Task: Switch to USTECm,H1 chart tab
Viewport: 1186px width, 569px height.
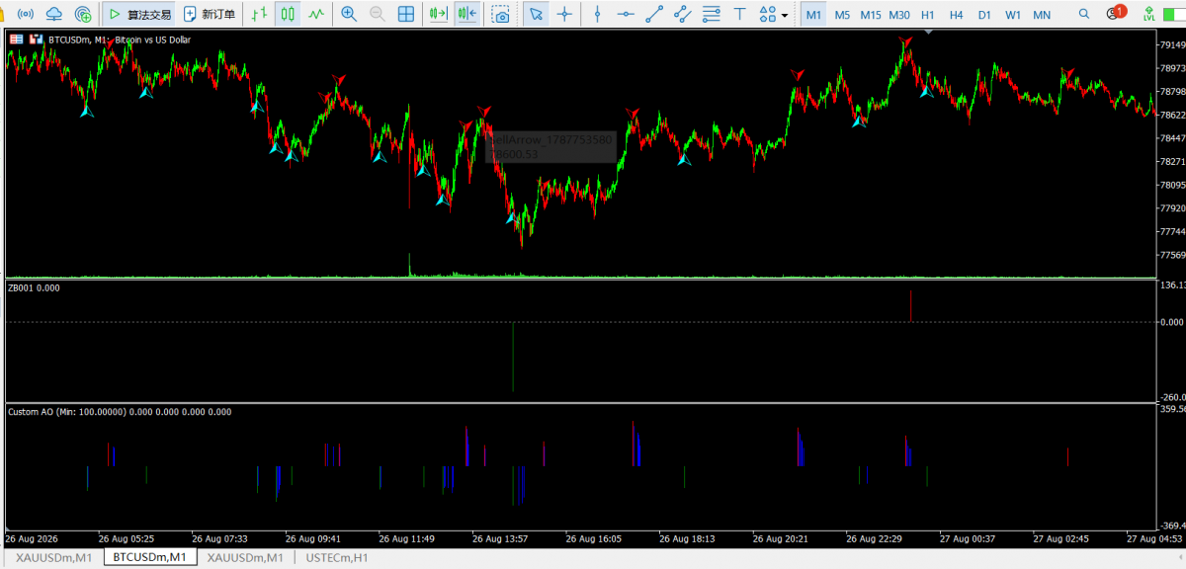Action: click(x=337, y=558)
